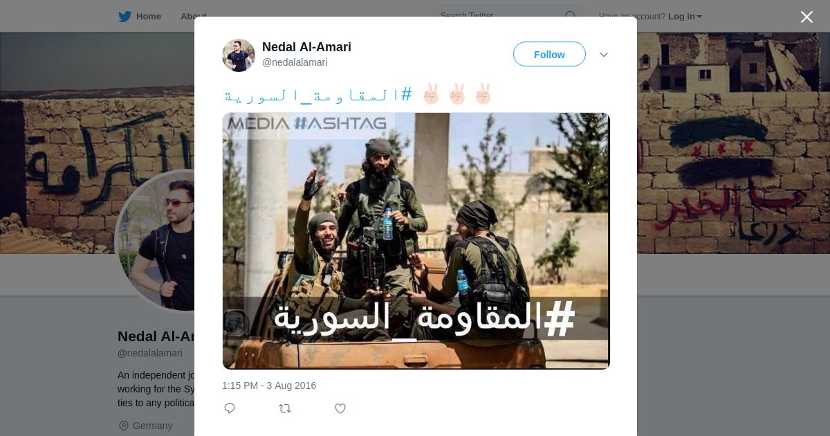Follow Nedal Al-Amari
This screenshot has height=436, width=830.
click(549, 54)
